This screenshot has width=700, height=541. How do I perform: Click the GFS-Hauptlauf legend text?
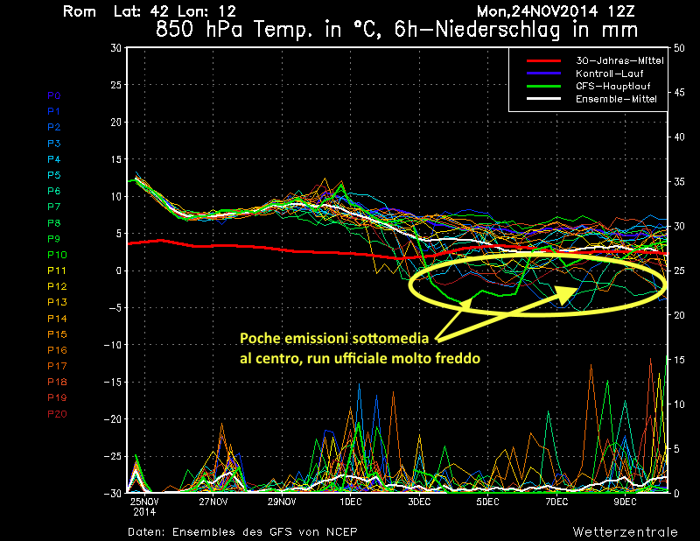coord(613,86)
